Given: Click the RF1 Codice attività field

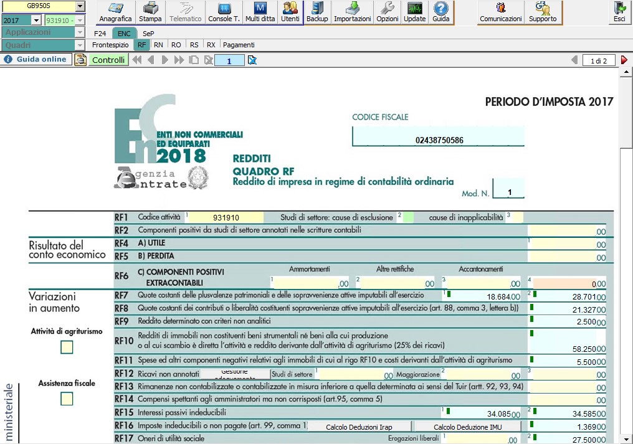Looking at the screenshot, I should coord(226,217).
